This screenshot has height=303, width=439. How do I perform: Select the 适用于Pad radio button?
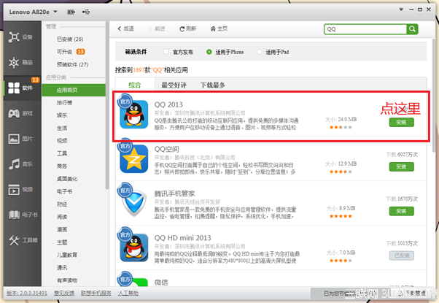pos(260,52)
